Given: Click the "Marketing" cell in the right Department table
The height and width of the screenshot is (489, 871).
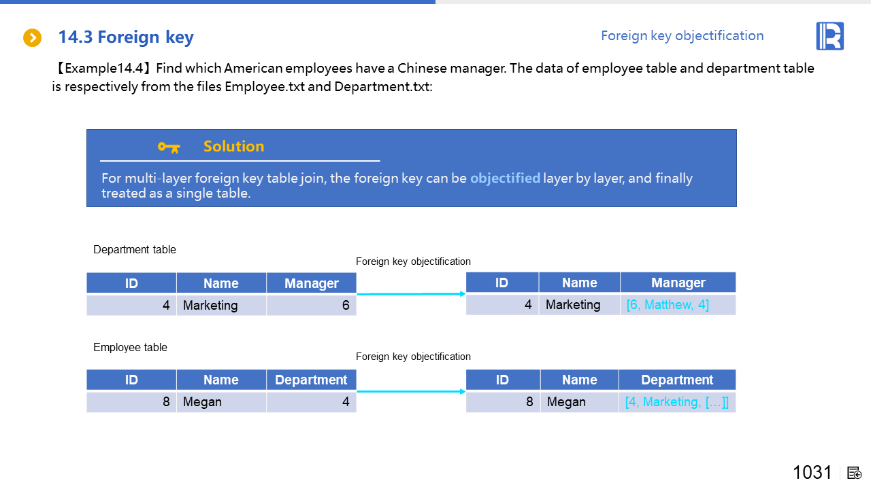Looking at the screenshot, I should point(578,305).
